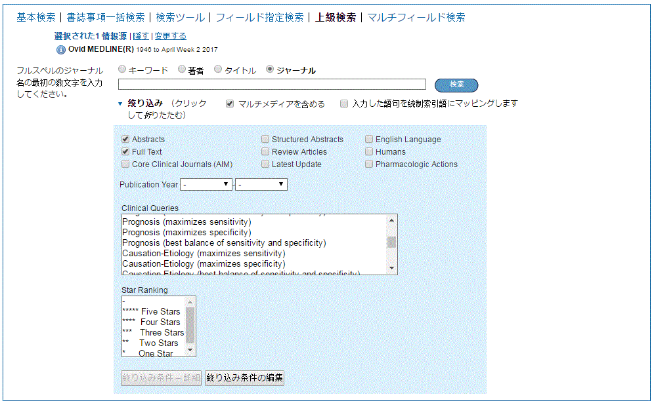Viewport: 656px width, 405px height.
Task: Open the フィールド指定検索 tab
Action: (x=260, y=17)
